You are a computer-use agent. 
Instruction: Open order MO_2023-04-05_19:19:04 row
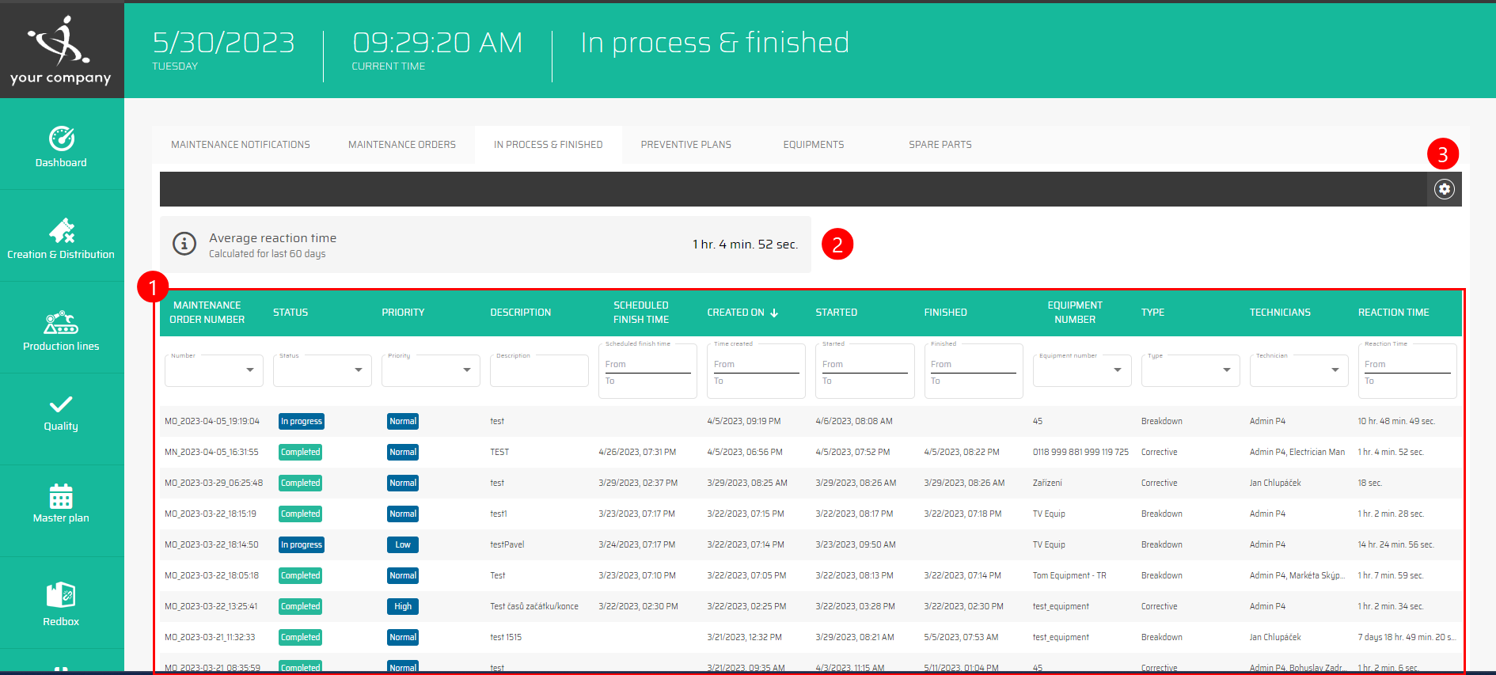click(212, 421)
